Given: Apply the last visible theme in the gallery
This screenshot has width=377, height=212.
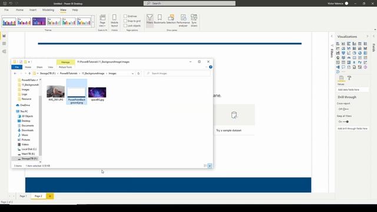Looking at the screenshot, I should (84, 21).
